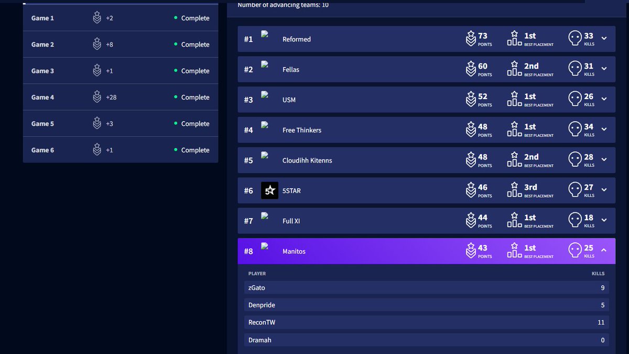
Task: Expand the Full XI team chevron
Action: tap(604, 220)
